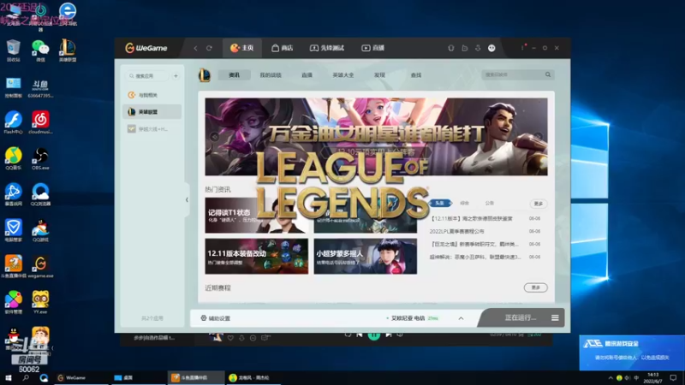Open the WeGame more menu with red dot
Image resolution: width=685 pixels, height=385 pixels.
click(523, 47)
